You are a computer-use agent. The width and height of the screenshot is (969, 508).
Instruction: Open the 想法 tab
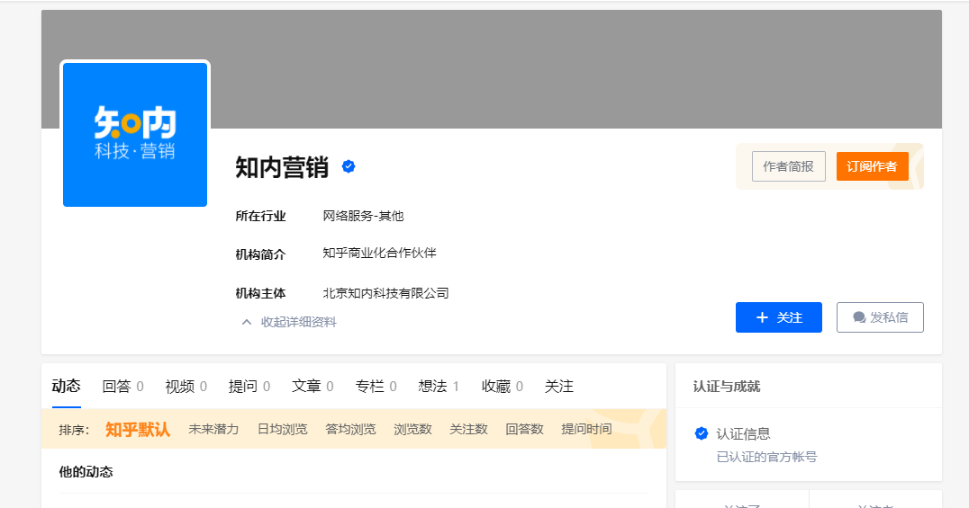point(439,387)
